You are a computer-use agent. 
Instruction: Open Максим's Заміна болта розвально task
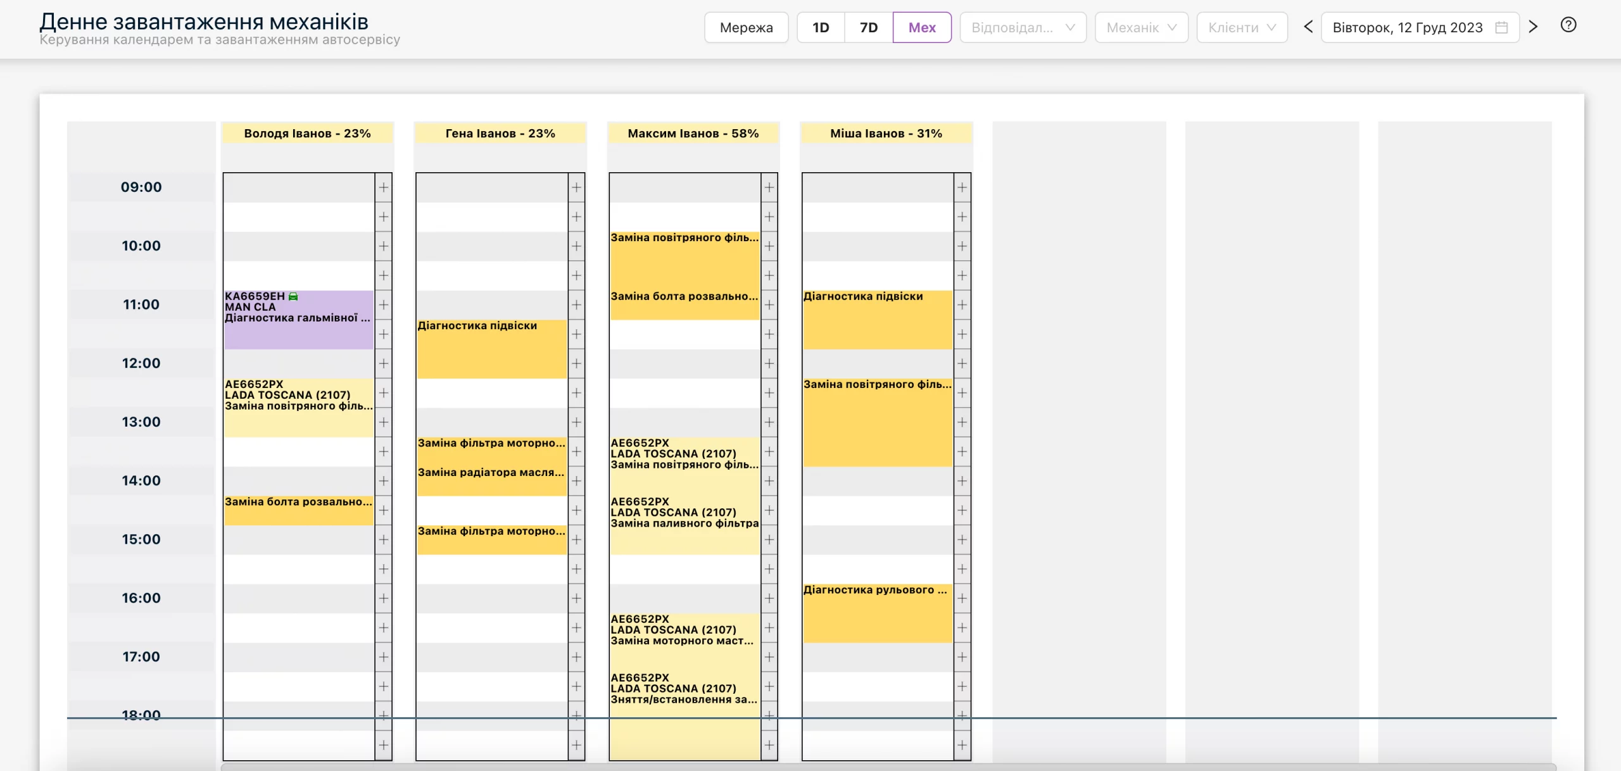[684, 305]
